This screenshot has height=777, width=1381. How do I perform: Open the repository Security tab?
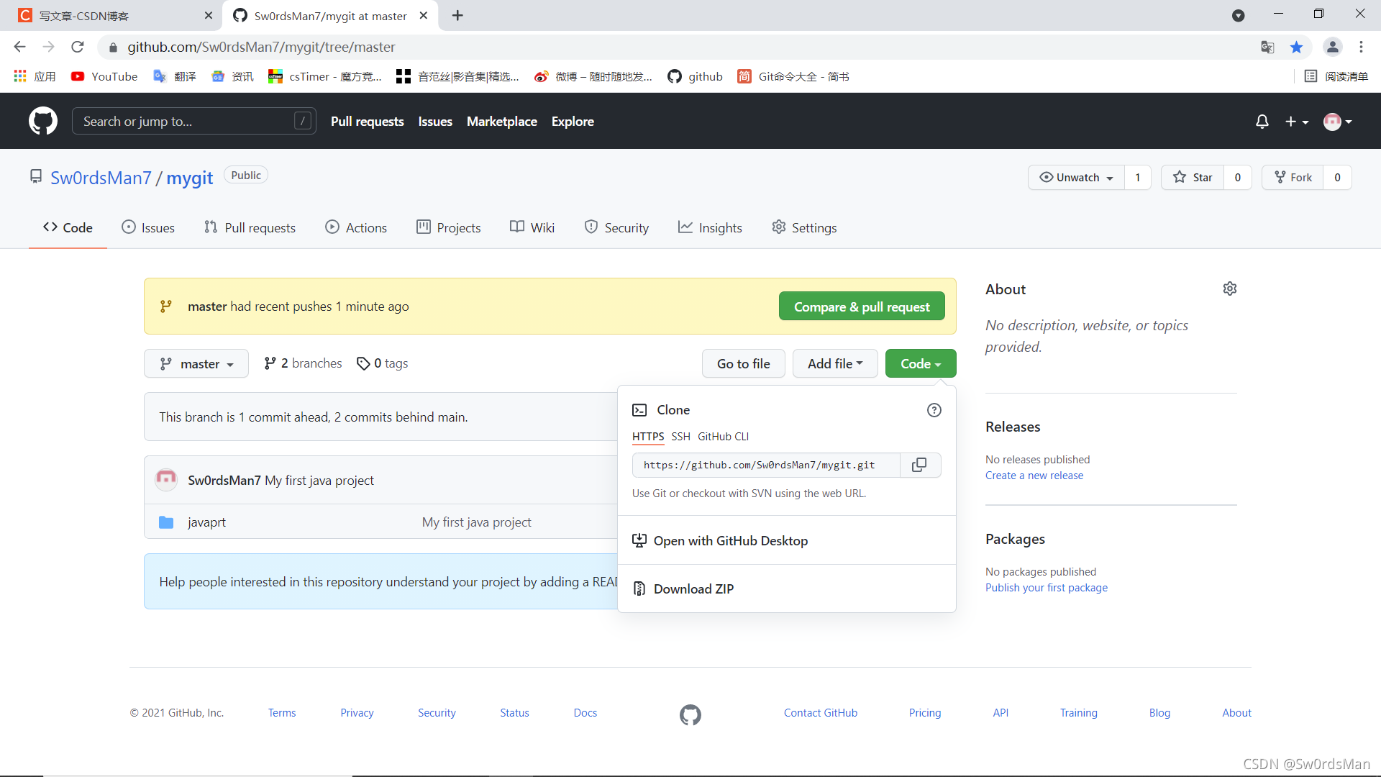(x=616, y=227)
